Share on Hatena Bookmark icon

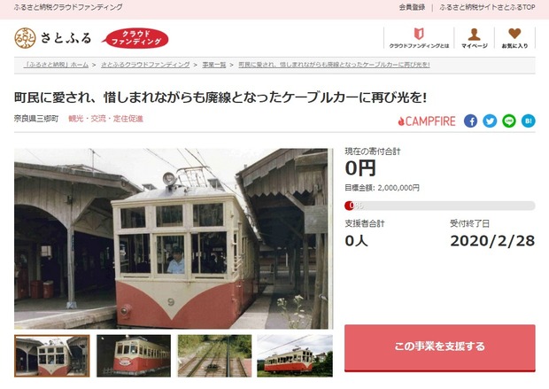click(x=529, y=121)
